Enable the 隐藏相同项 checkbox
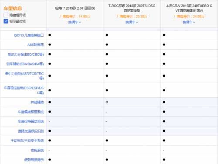This screenshot has width=218, height=164. [6, 15]
